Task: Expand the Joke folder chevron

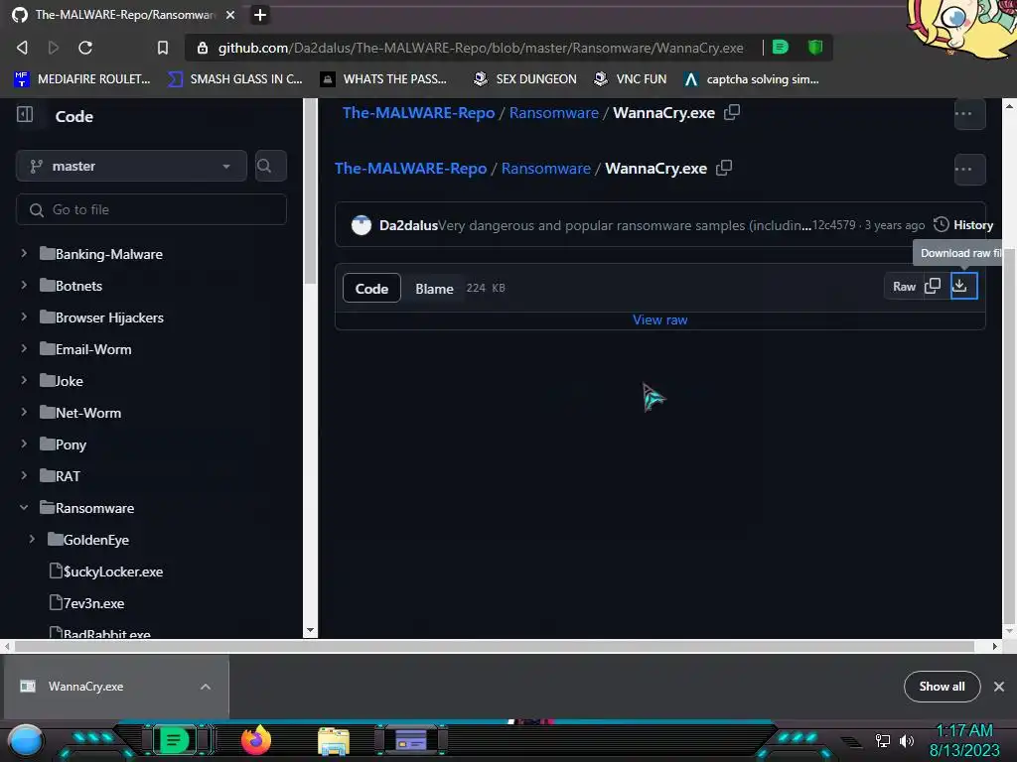Action: (24, 380)
